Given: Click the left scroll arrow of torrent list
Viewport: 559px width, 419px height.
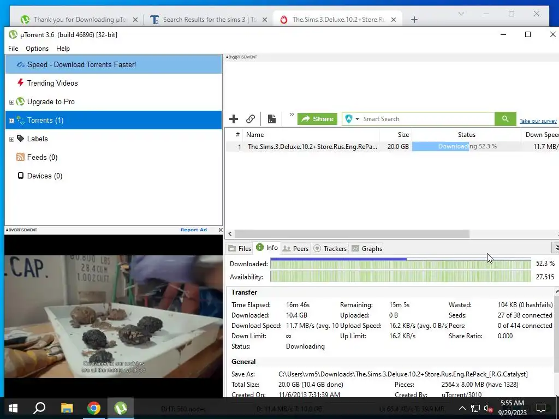Looking at the screenshot, I should point(230,234).
